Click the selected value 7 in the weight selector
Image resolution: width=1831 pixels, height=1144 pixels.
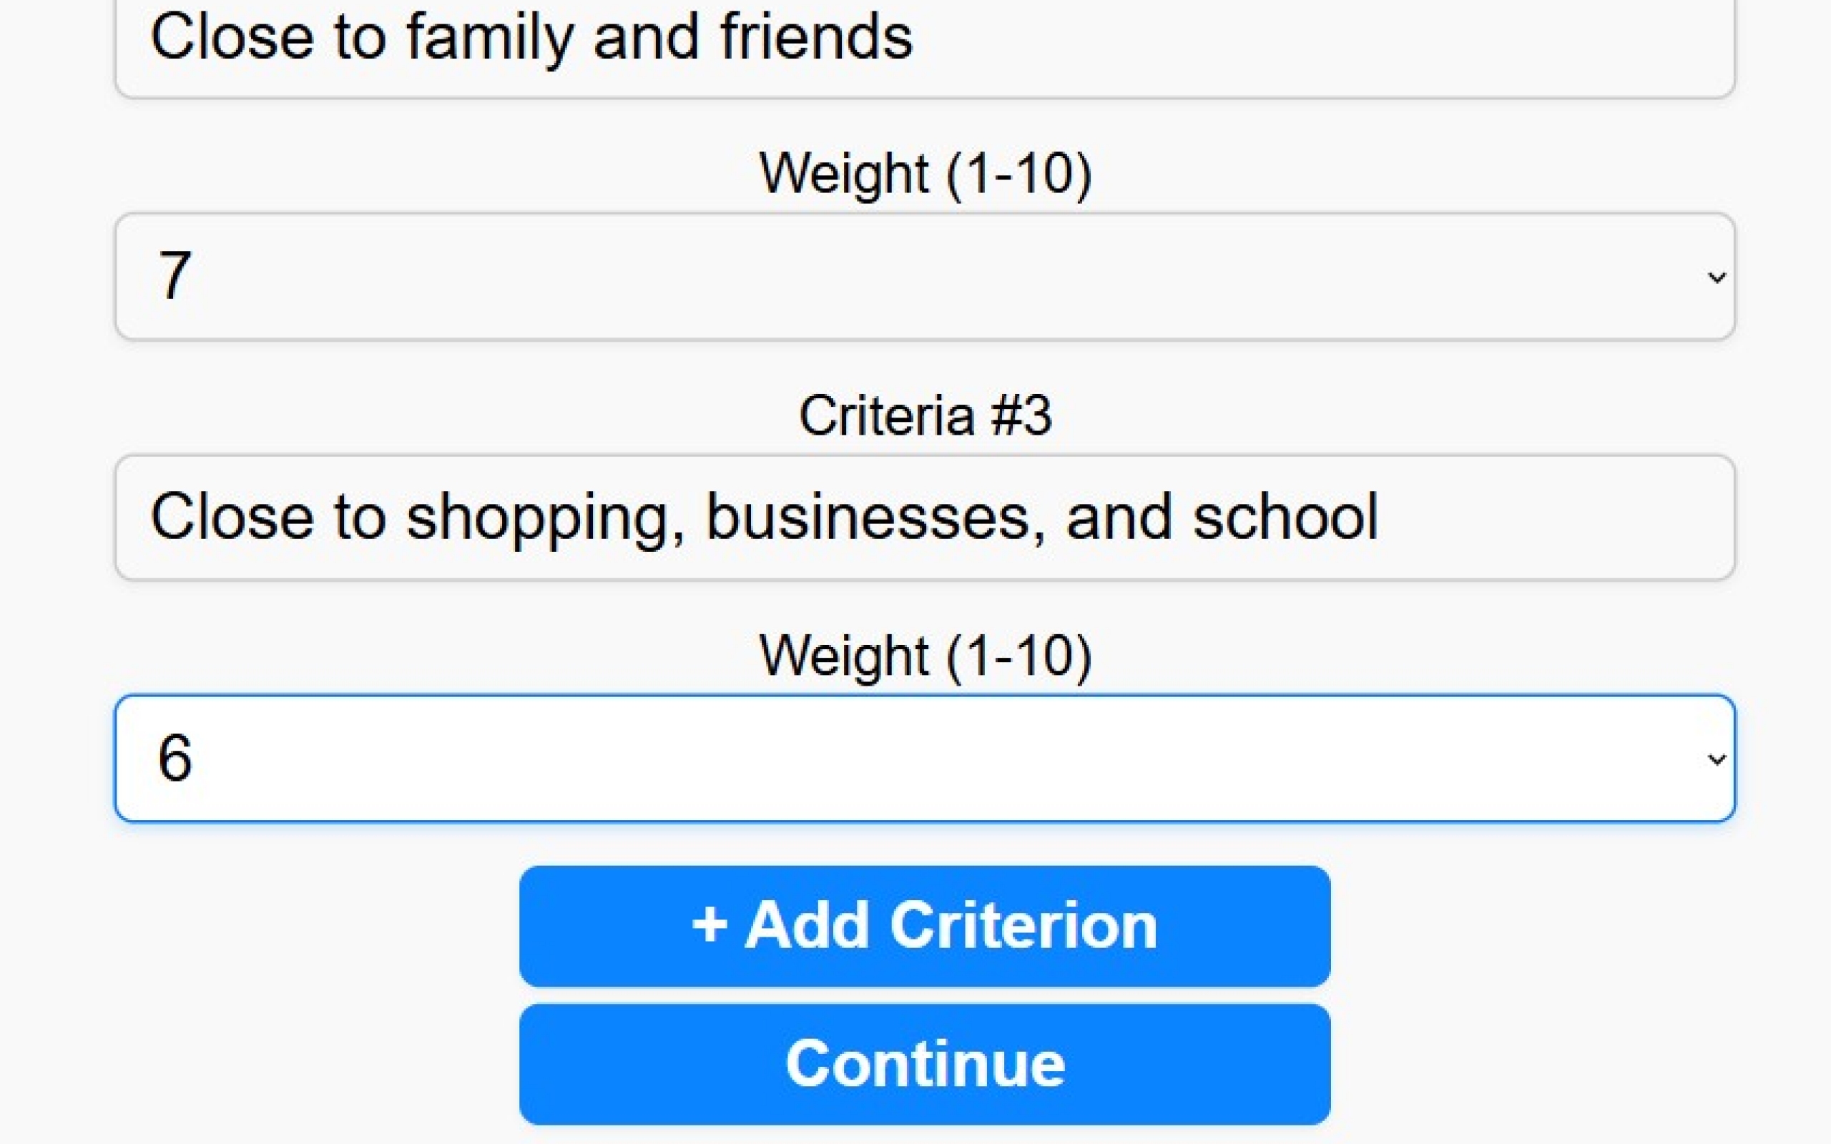pos(175,276)
